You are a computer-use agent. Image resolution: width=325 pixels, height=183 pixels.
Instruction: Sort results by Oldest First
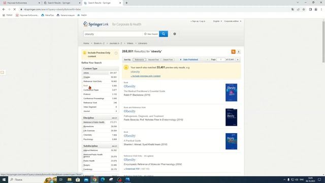168,59
